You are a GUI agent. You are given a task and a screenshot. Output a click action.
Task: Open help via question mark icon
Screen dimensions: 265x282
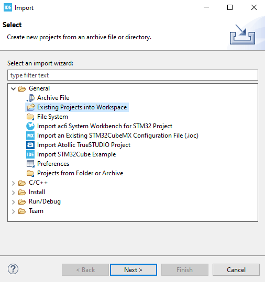(13, 269)
